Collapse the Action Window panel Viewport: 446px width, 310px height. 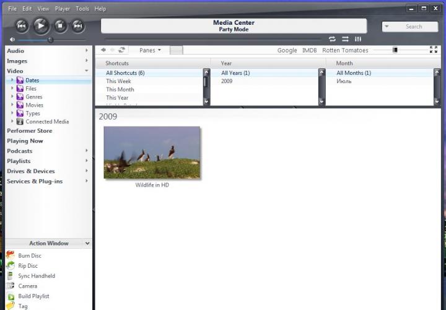point(87,244)
